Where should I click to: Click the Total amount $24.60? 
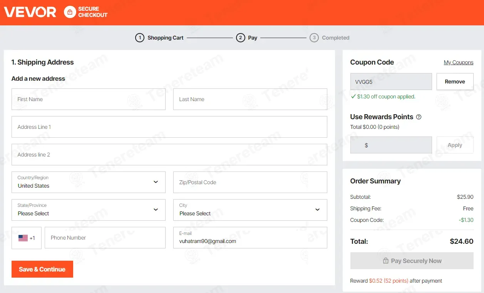point(462,241)
